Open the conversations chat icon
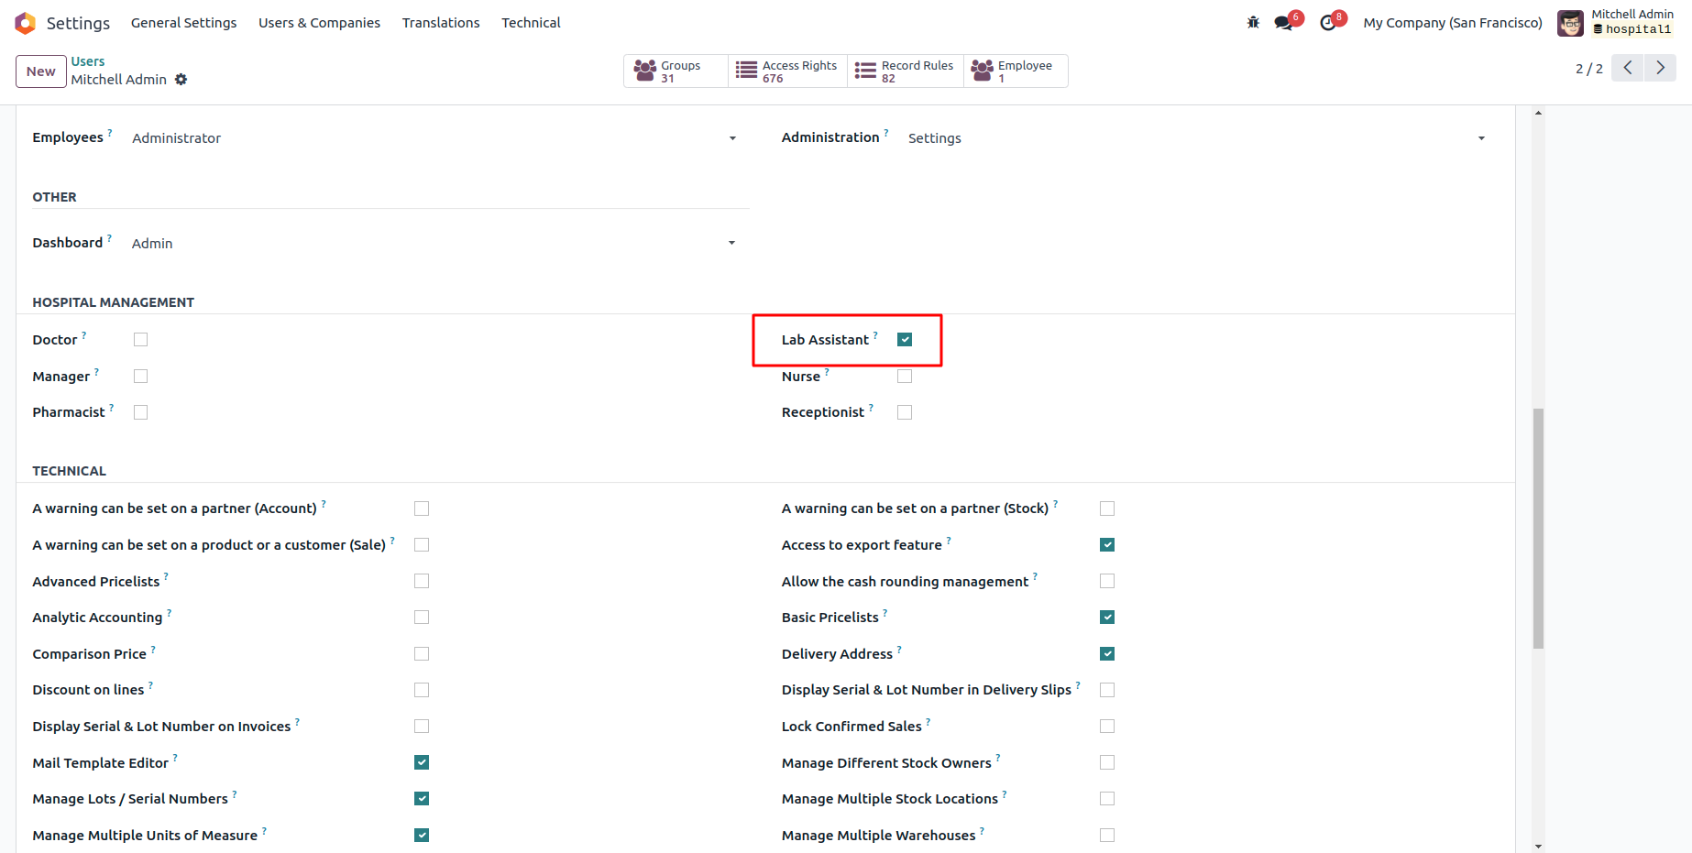This screenshot has height=853, width=1692. tap(1283, 23)
